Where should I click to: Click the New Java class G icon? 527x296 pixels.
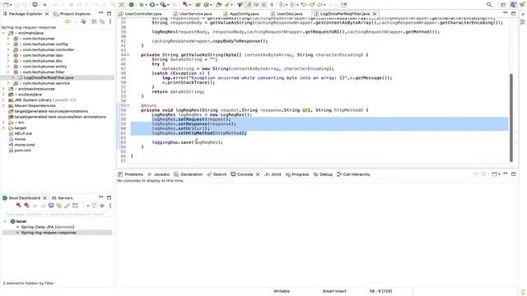pyautogui.click(x=206, y=5)
